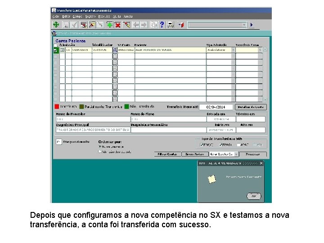Click the Processar button
The width and height of the screenshot is (324, 243).
[253, 154]
